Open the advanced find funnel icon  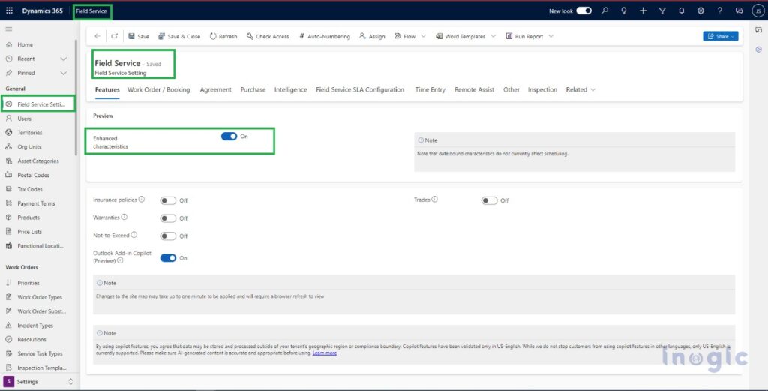click(x=662, y=11)
